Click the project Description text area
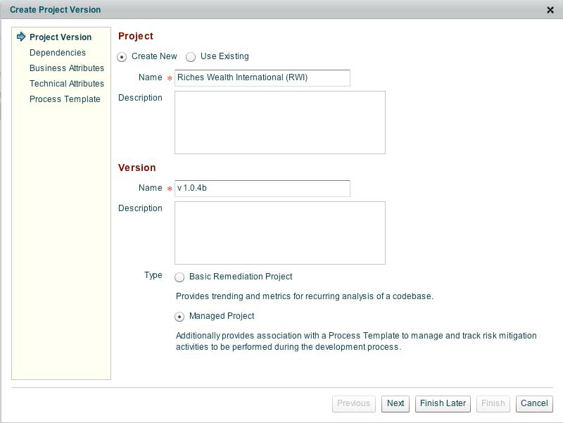The image size is (563, 423). [x=279, y=122]
